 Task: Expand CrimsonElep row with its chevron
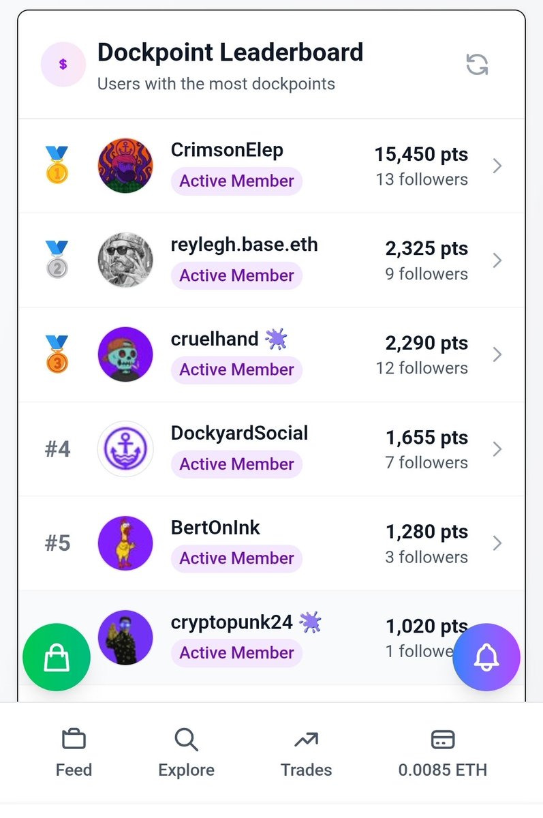497,166
